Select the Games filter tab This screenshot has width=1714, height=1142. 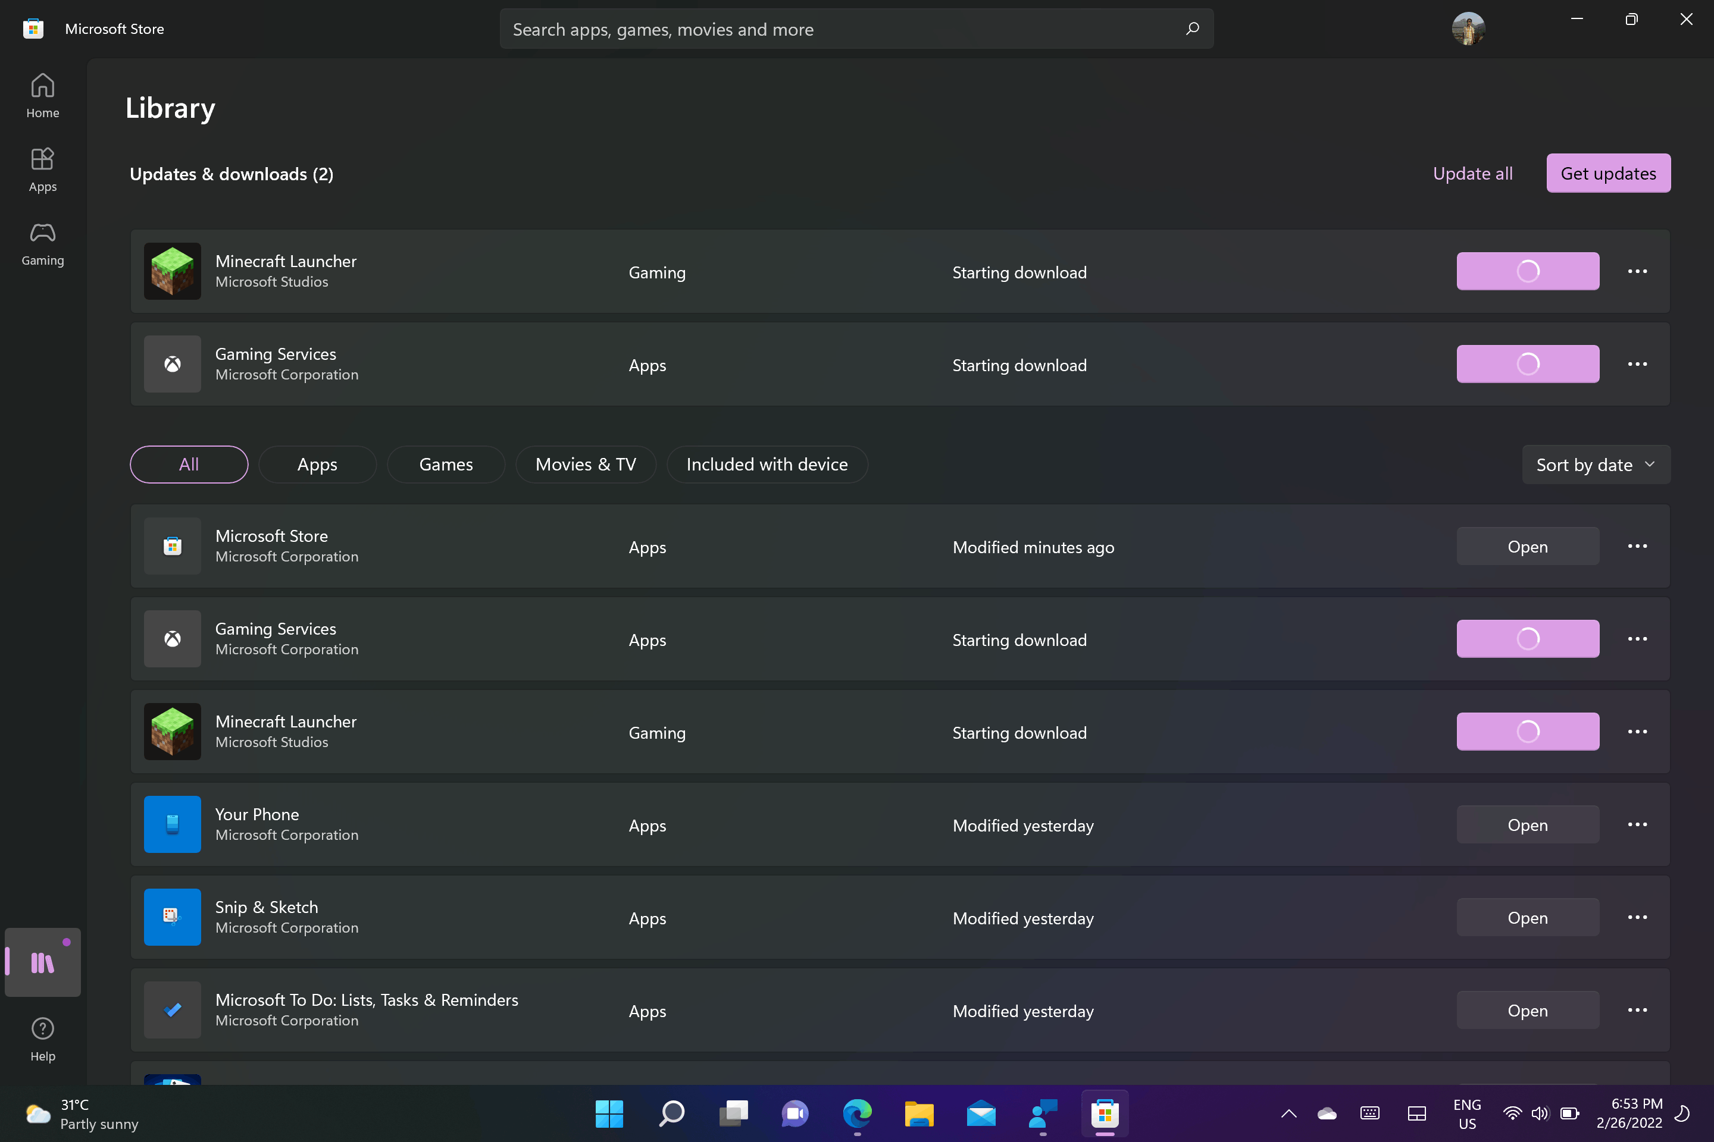click(x=445, y=463)
